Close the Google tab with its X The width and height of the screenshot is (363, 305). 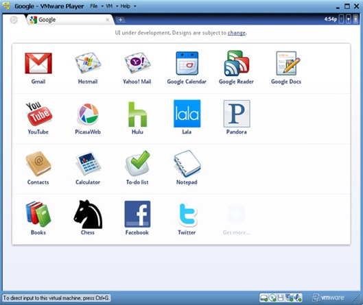click(x=108, y=20)
